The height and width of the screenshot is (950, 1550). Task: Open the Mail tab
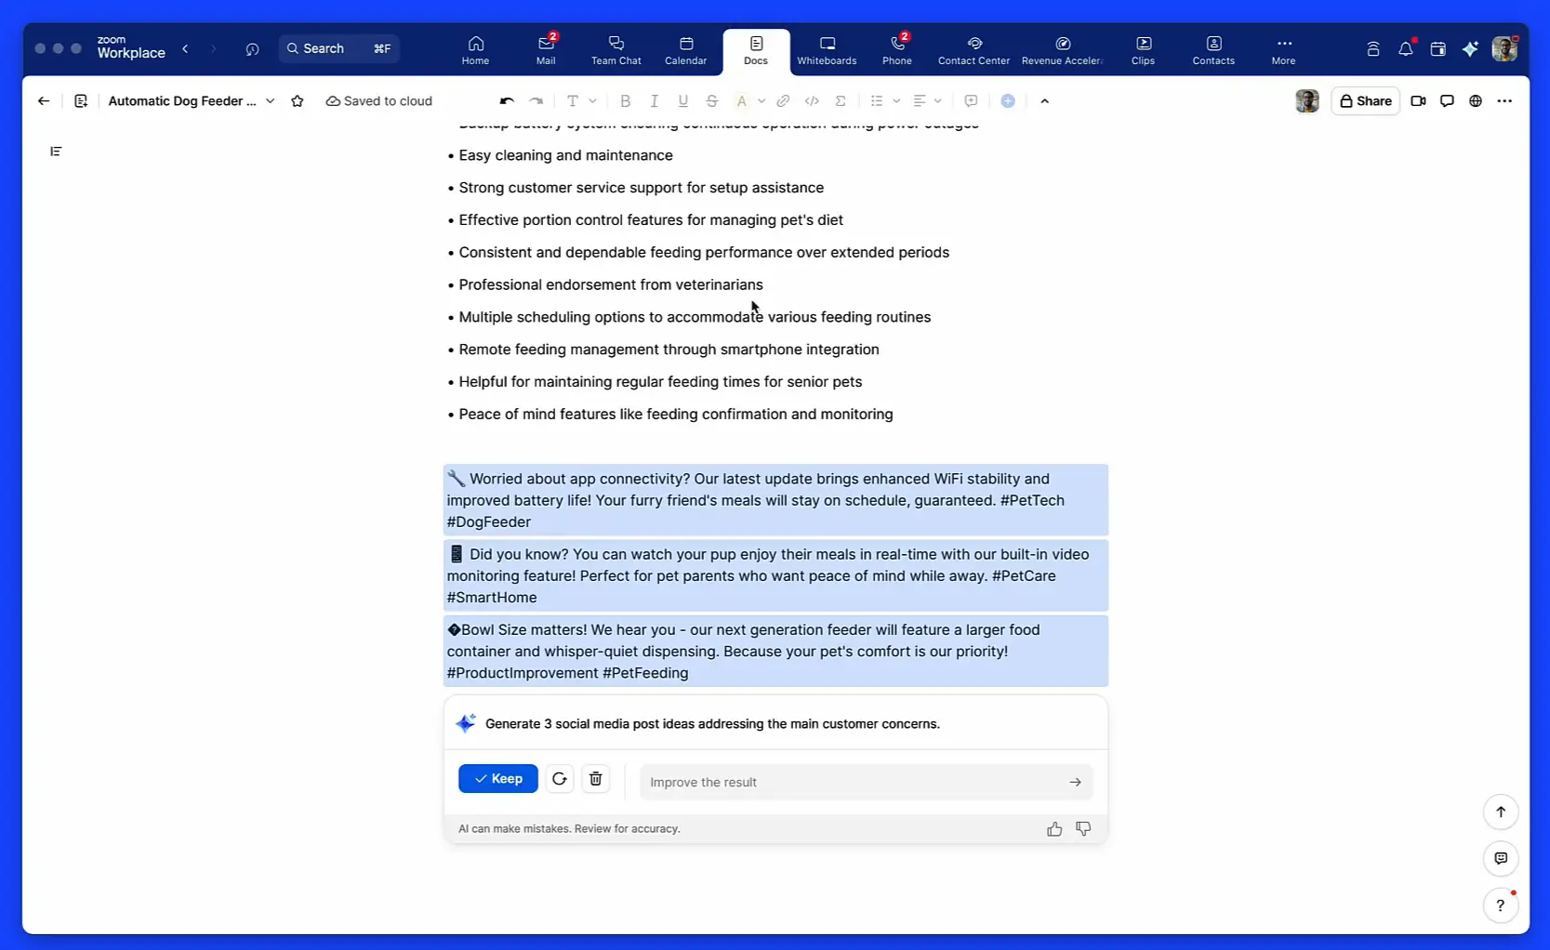pos(546,50)
